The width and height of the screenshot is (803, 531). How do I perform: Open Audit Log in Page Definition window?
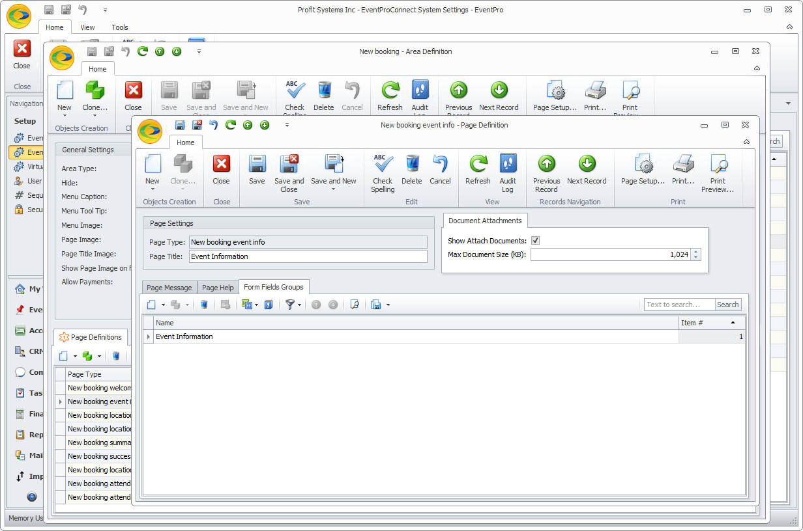pyautogui.click(x=508, y=174)
